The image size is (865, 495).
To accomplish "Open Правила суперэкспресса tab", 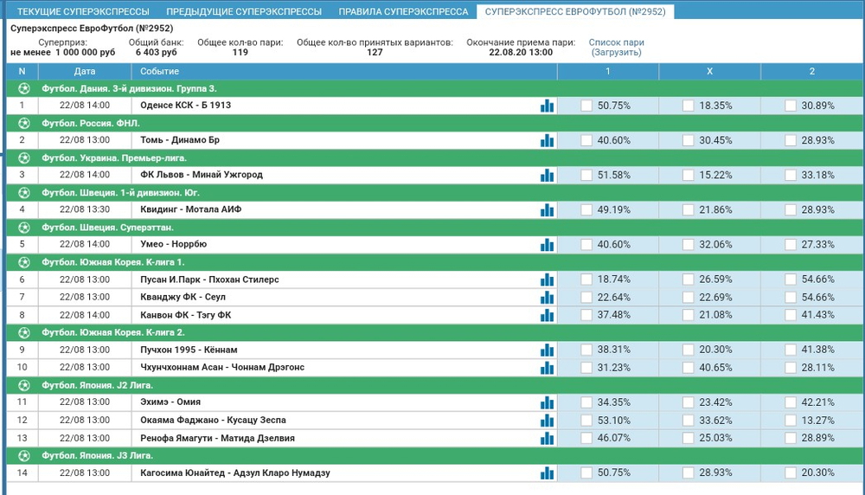I will [x=403, y=12].
